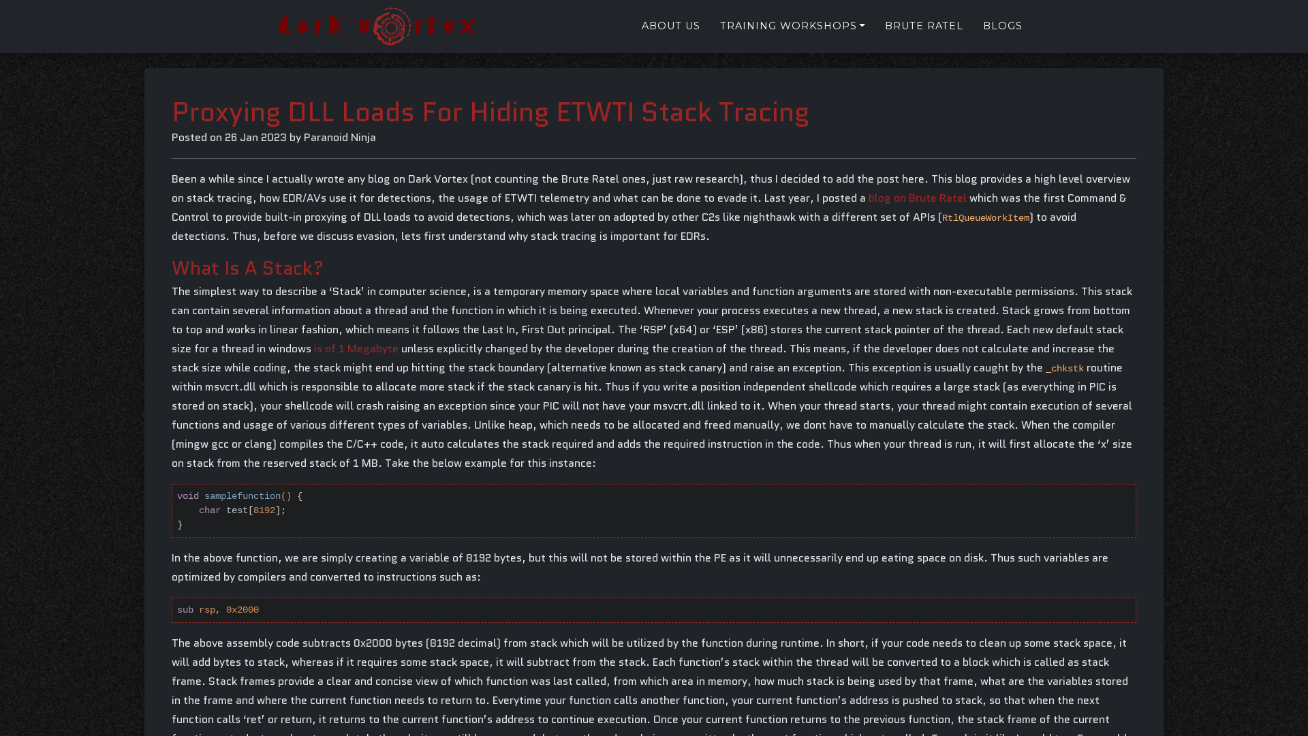This screenshot has height=736, width=1308.
Task: Open the blog on Brute Ratel link
Action: point(917,198)
